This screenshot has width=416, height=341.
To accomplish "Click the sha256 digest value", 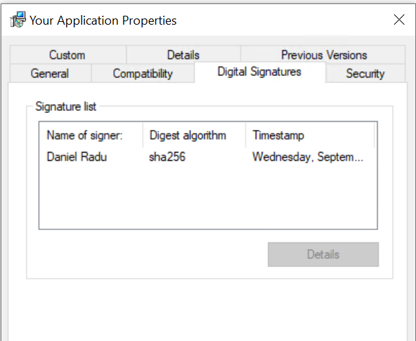I will pos(167,157).
